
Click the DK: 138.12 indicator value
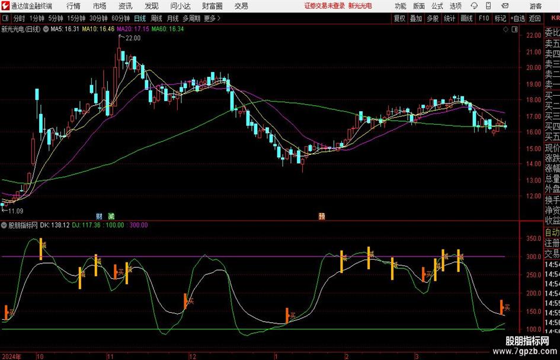tap(55, 225)
